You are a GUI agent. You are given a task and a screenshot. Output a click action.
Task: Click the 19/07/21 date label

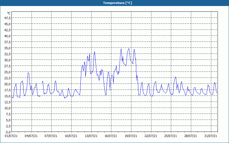131,136
